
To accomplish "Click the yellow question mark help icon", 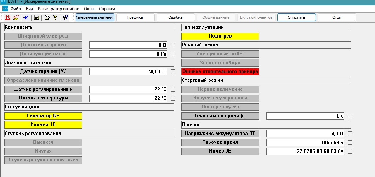I will pos(55,17).
